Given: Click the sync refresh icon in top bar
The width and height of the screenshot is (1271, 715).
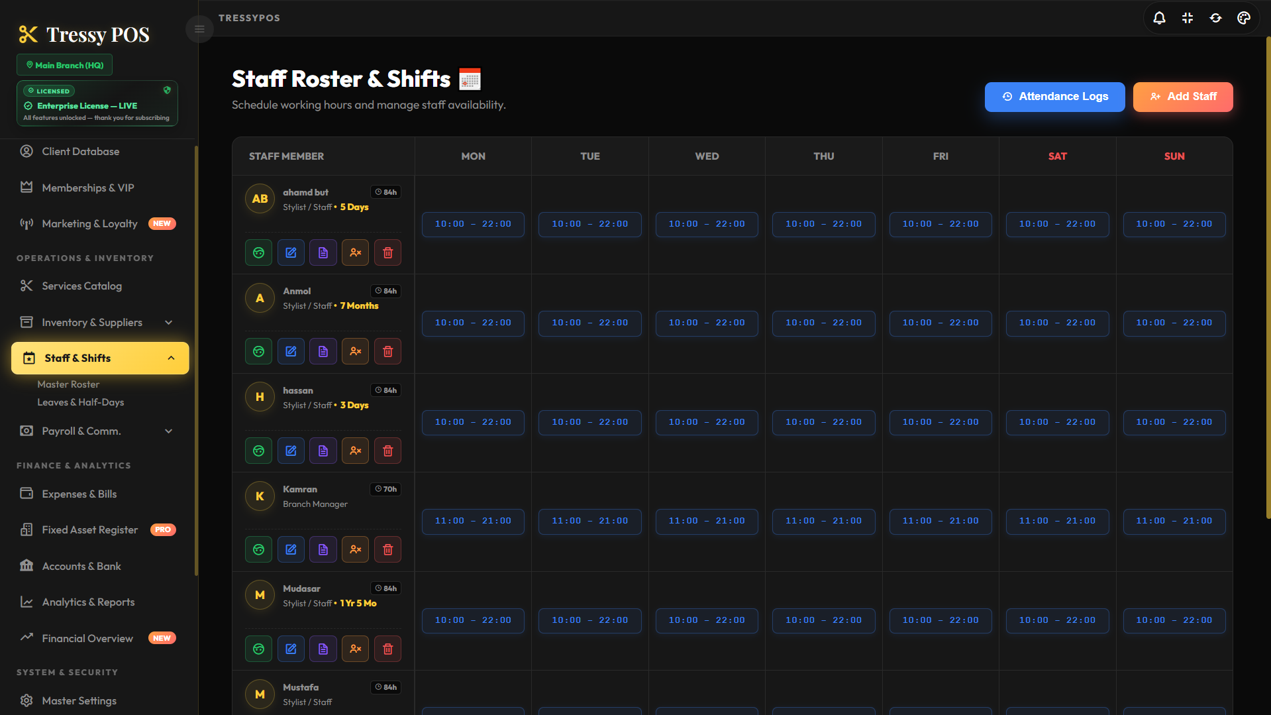Looking at the screenshot, I should [1215, 18].
